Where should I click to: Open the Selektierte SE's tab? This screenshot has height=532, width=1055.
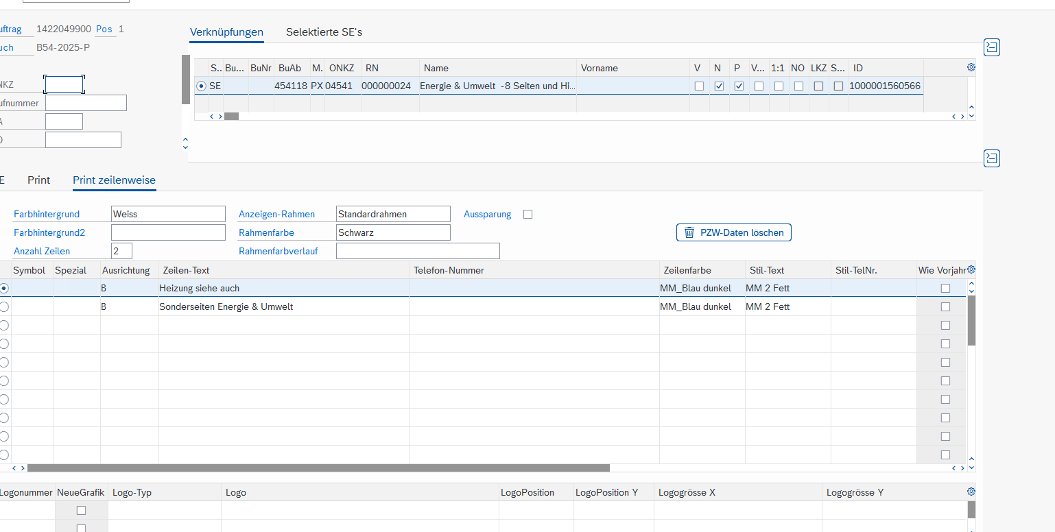(x=324, y=32)
